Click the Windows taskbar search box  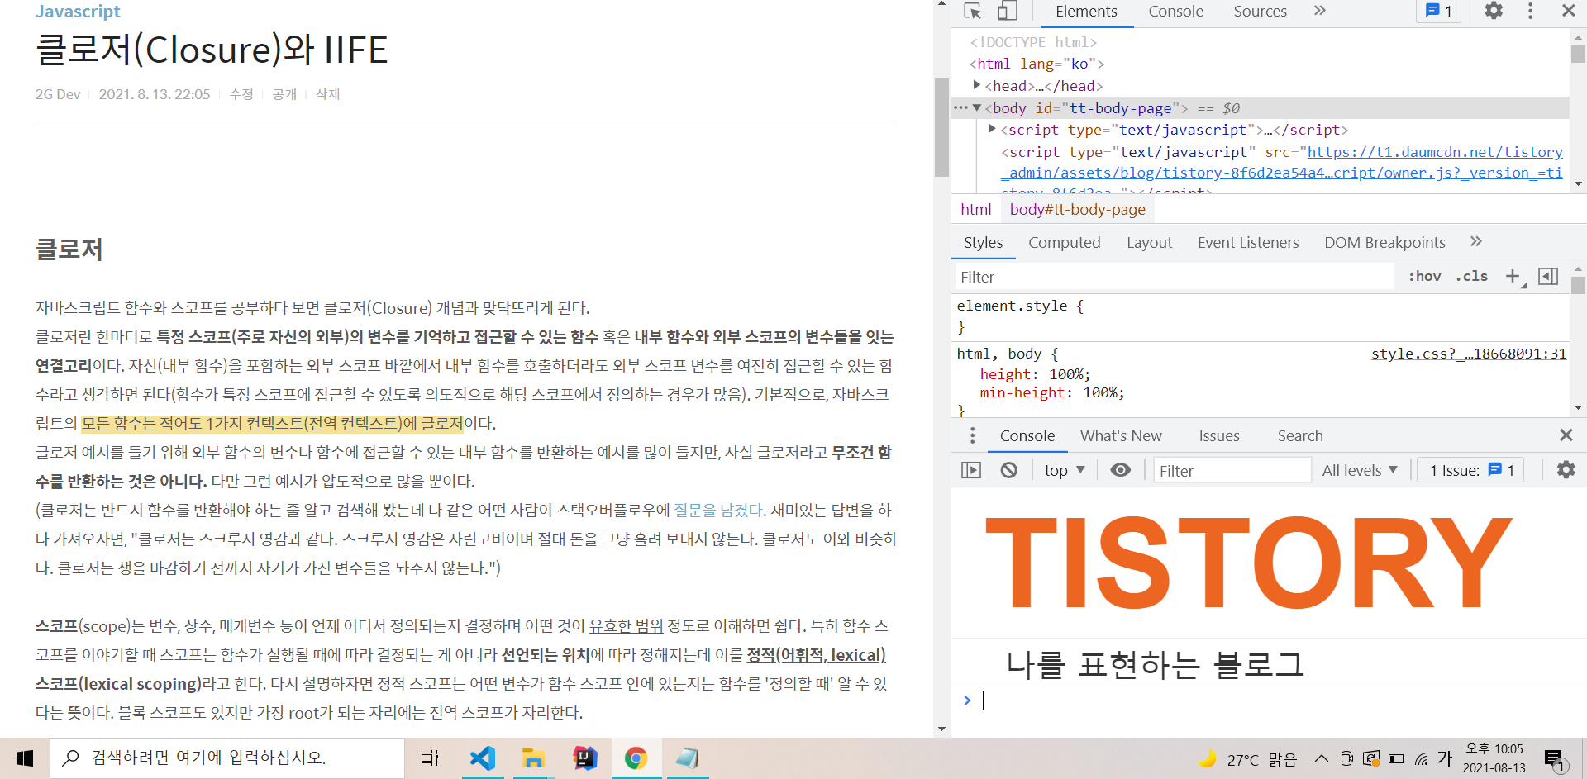point(227,758)
